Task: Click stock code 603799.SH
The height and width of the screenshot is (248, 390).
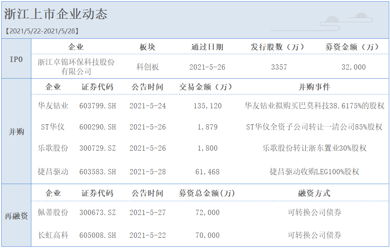Action: coord(98,106)
